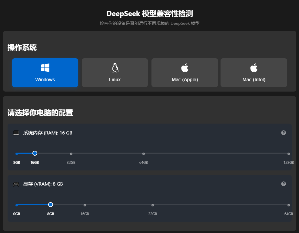Set the VRAM slider to the 0GB stop
The width and height of the screenshot is (299, 233).
(x=17, y=205)
